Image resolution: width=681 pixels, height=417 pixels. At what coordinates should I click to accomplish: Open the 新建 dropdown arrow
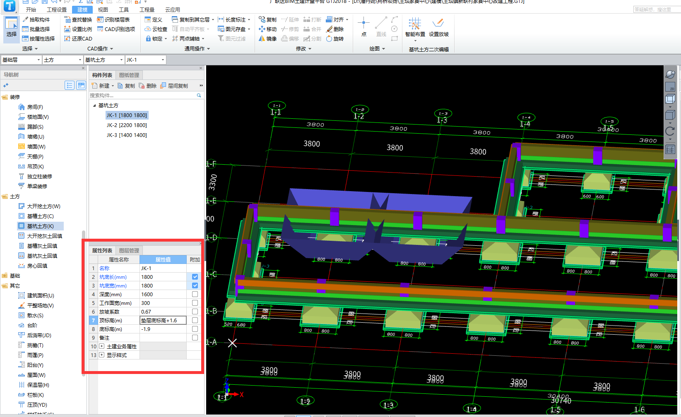(x=113, y=86)
